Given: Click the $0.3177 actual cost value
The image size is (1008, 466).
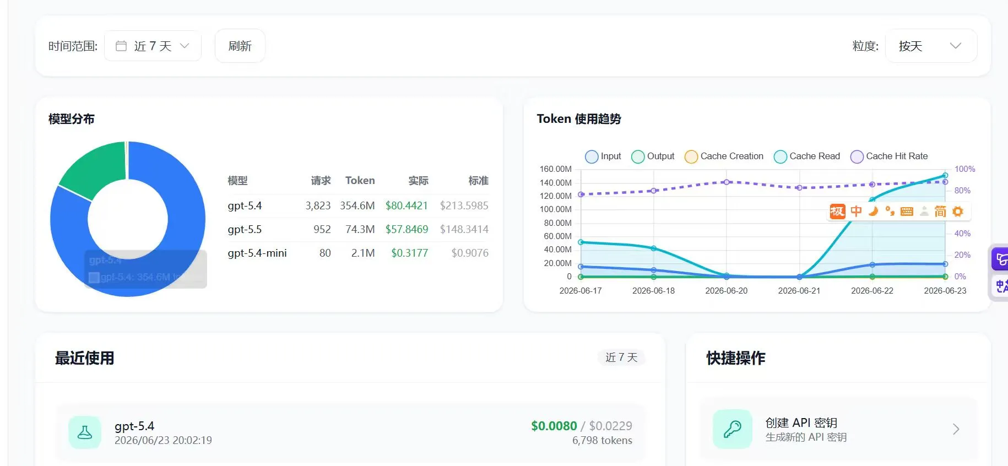Looking at the screenshot, I should click(409, 253).
